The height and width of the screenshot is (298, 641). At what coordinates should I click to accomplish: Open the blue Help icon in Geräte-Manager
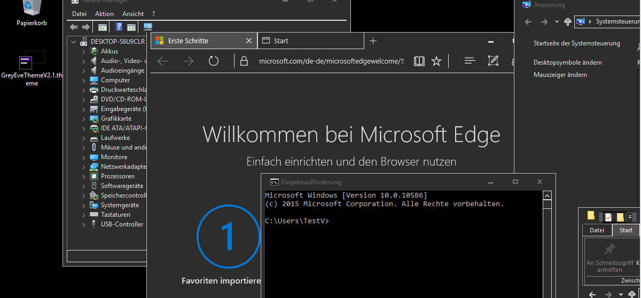coord(119,27)
